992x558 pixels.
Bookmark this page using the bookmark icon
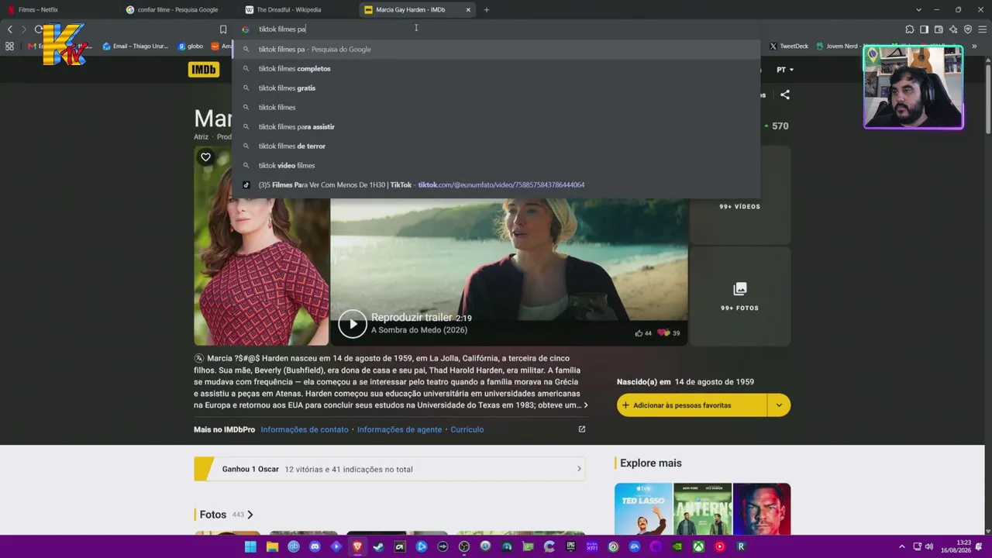[223, 29]
